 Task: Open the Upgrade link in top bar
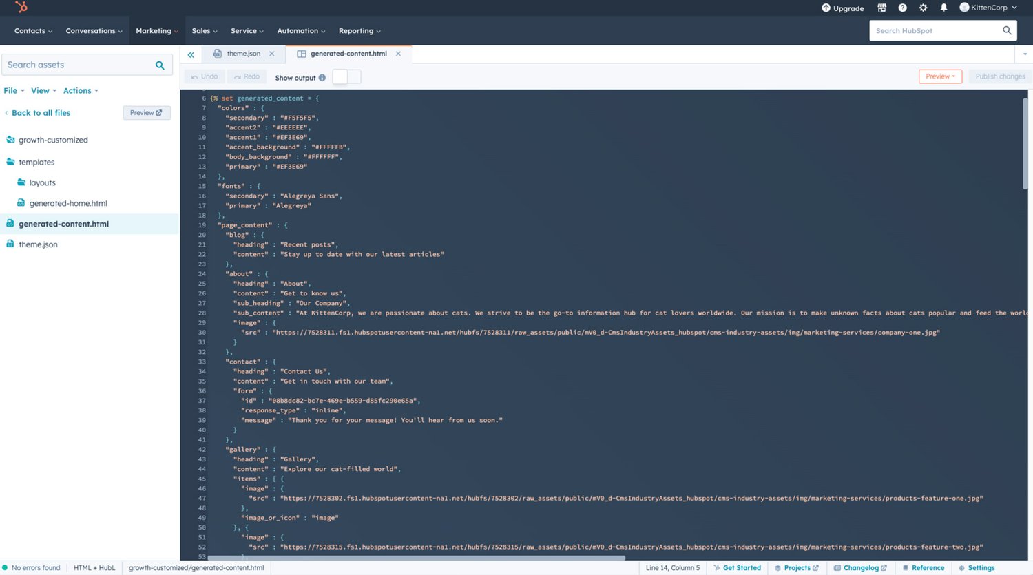click(x=842, y=8)
